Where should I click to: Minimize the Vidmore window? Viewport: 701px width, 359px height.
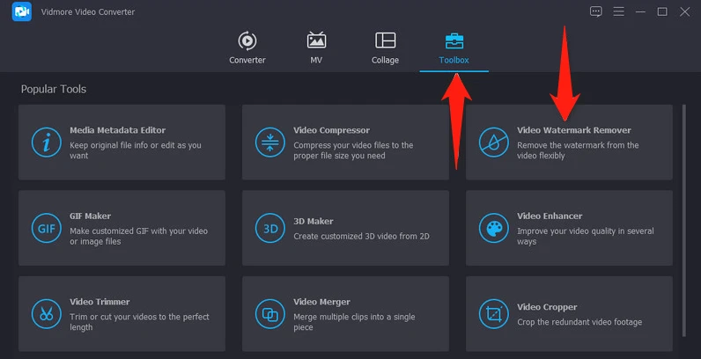click(x=640, y=11)
